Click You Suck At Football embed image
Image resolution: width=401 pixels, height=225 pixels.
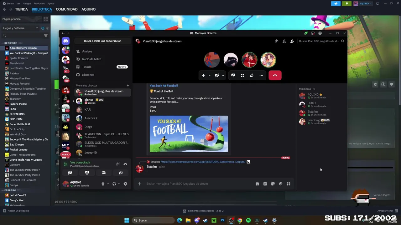(189, 134)
